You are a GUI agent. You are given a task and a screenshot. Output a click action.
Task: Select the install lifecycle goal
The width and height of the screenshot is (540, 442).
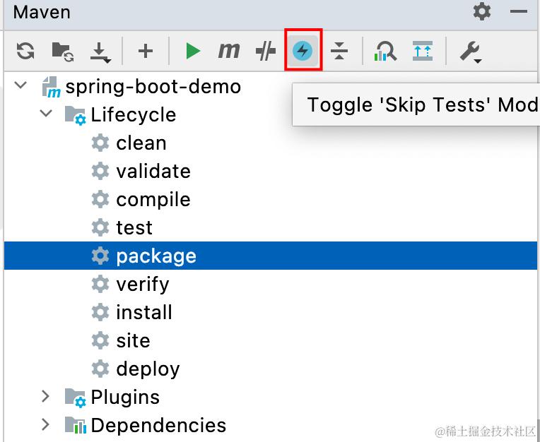pyautogui.click(x=143, y=312)
